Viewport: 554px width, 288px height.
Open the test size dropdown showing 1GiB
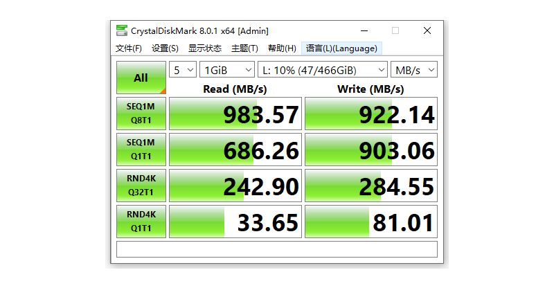point(227,70)
